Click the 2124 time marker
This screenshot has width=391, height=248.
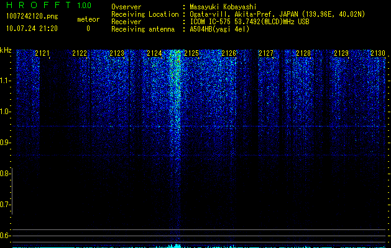click(154, 53)
